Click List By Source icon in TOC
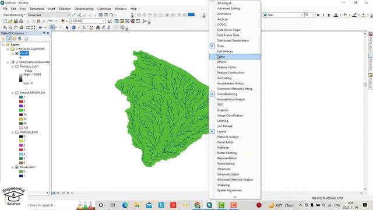373x210 pixels. coord(9,38)
